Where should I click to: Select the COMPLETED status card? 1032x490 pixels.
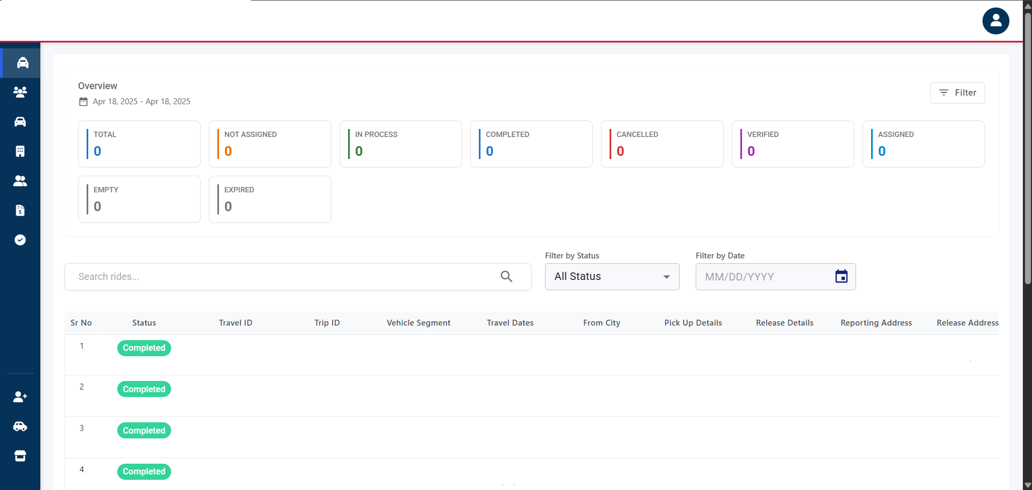point(531,143)
